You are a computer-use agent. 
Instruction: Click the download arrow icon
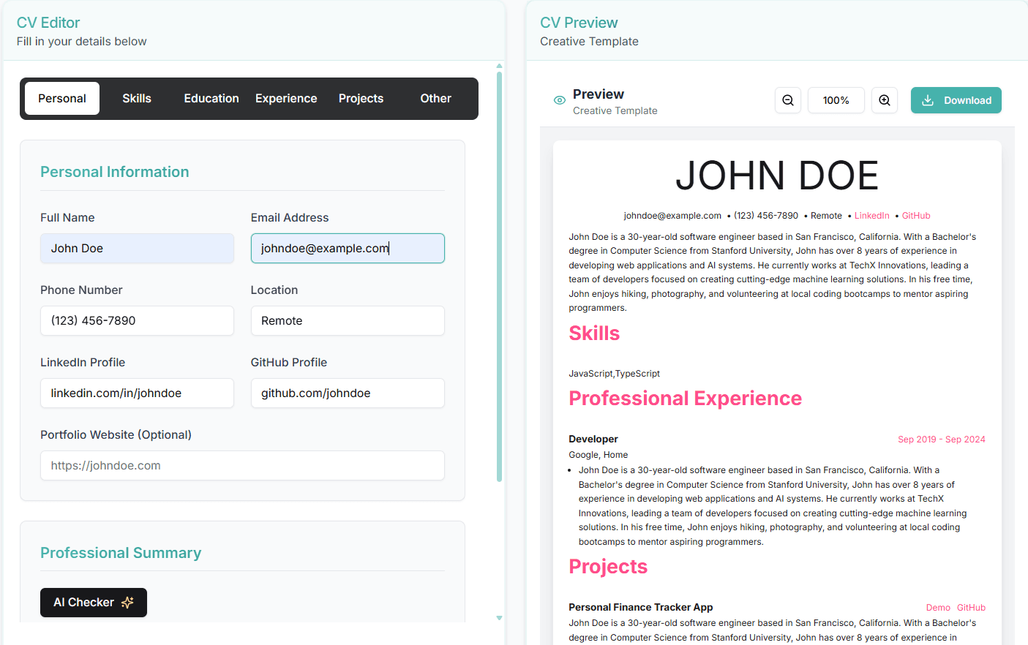point(928,100)
